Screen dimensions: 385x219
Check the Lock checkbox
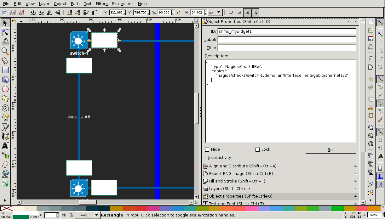[x=257, y=149]
